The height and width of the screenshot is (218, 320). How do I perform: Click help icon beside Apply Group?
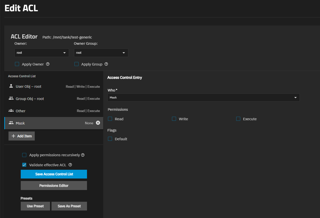(106, 64)
